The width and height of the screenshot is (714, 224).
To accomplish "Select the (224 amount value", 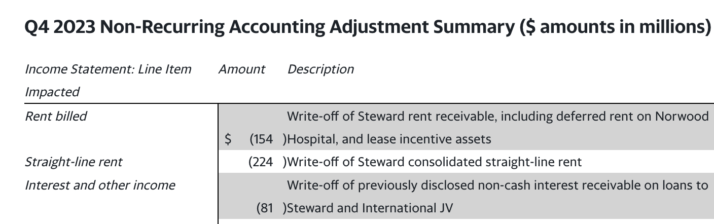I will pos(261,162).
